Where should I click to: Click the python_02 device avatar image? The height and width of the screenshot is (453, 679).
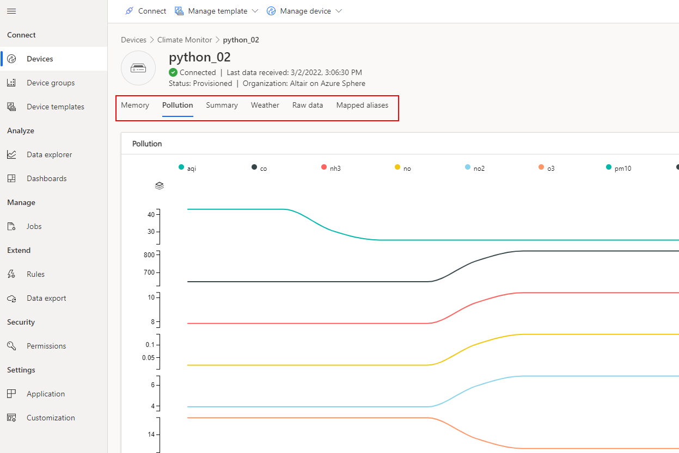(138, 68)
